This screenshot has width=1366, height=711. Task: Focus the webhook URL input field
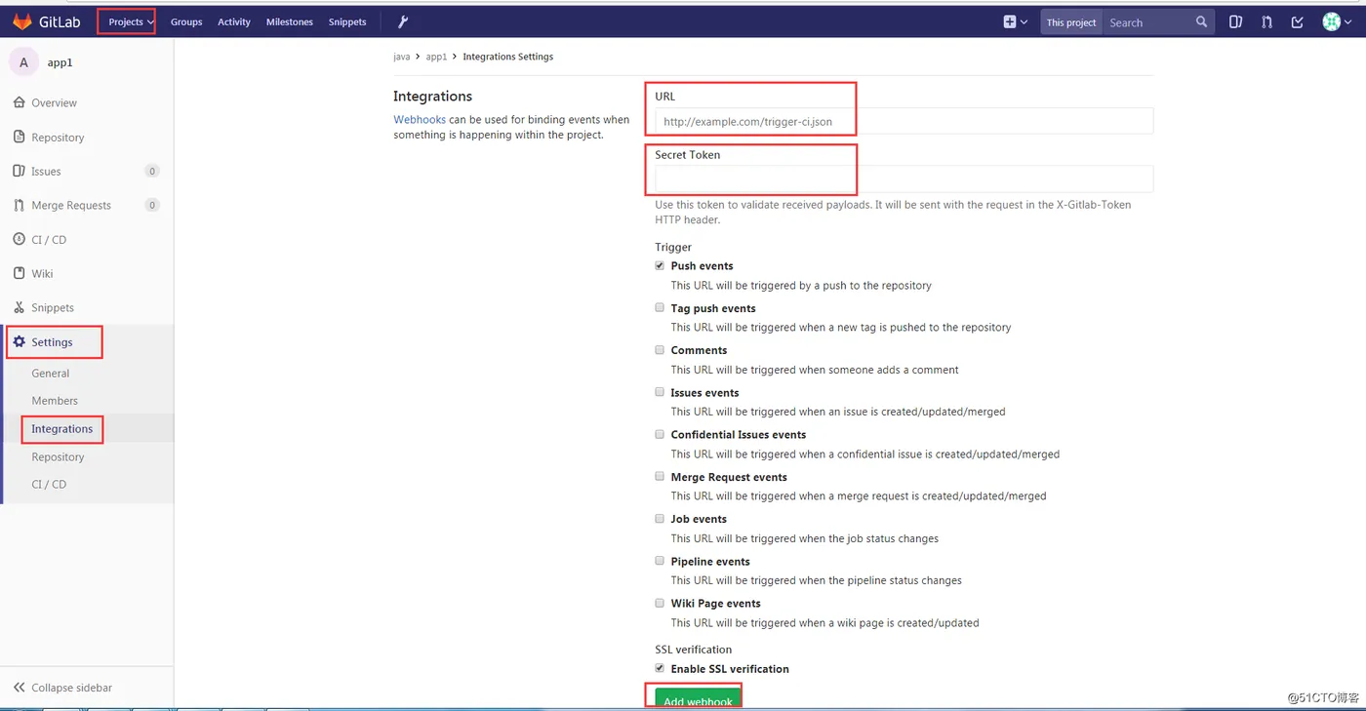(904, 121)
